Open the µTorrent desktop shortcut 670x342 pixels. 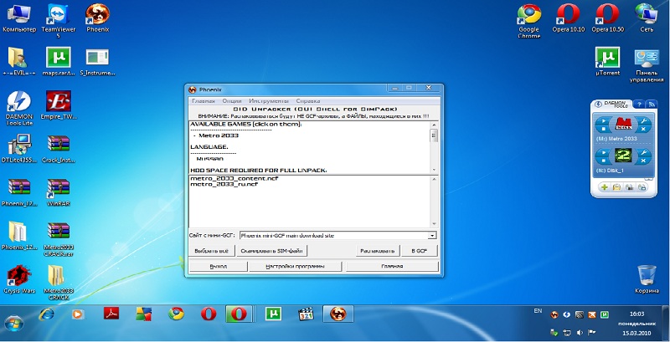click(607, 62)
